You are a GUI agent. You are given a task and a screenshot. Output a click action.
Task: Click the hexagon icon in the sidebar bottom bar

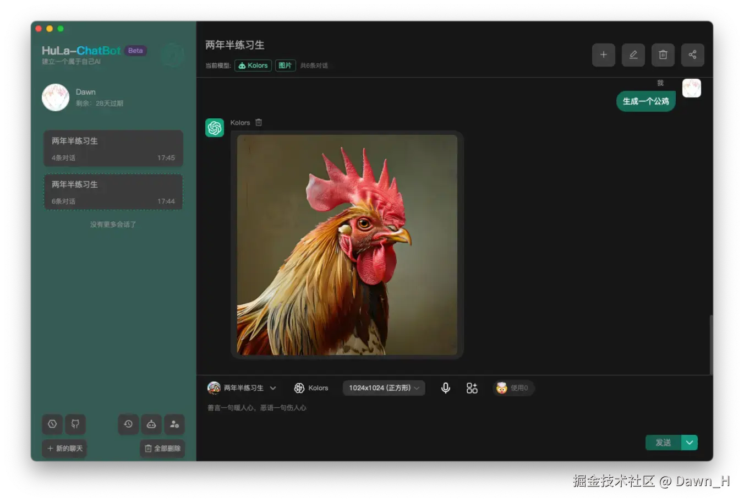[x=52, y=424]
